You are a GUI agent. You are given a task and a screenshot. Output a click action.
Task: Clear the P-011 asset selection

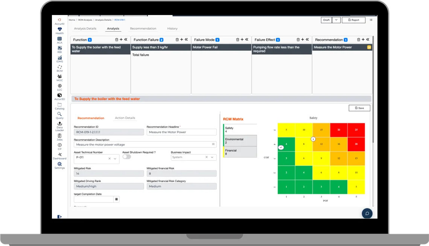[110, 158]
